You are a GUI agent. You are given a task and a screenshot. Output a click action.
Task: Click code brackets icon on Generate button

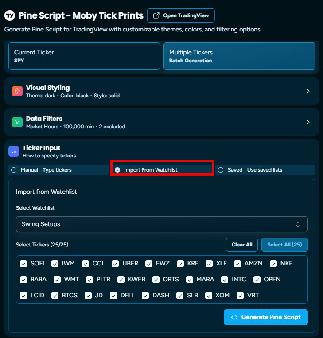click(234, 317)
